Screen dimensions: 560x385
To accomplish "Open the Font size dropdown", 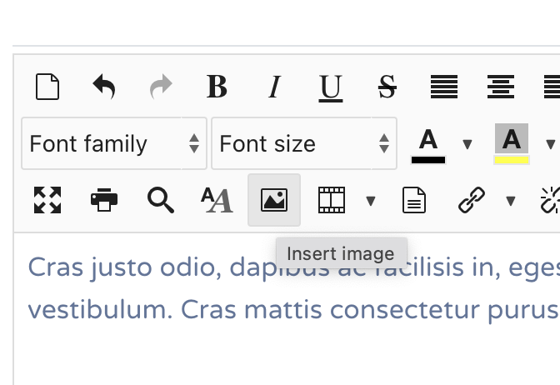I will 304,143.
